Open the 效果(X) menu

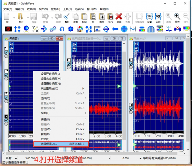coord(31,9)
